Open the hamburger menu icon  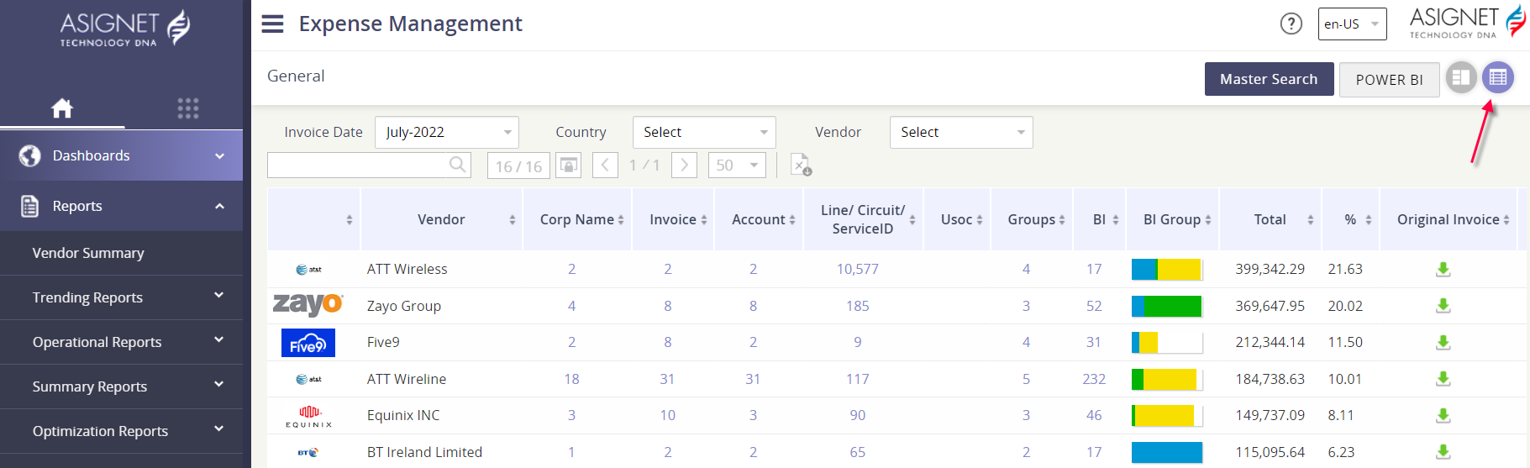tap(272, 24)
